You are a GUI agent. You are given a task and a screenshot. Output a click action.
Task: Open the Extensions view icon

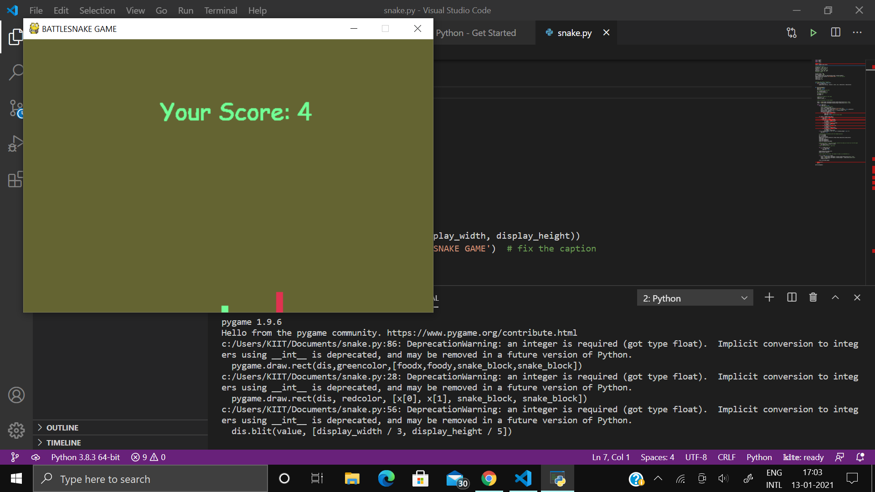coord(15,179)
